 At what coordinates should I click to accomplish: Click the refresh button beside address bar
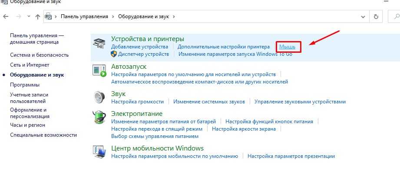[x=376, y=16]
